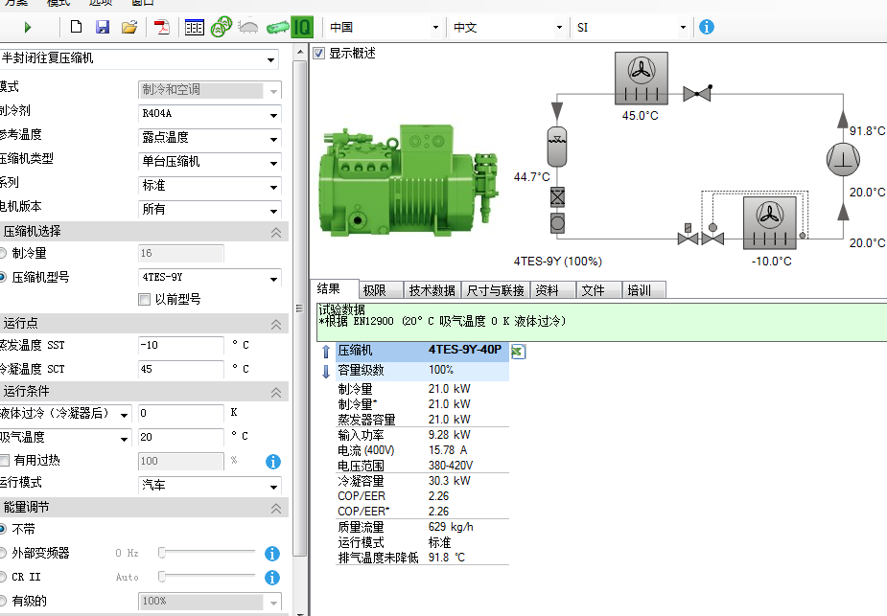Select the CR II radio button
The height and width of the screenshot is (616, 887).
[x=2, y=577]
